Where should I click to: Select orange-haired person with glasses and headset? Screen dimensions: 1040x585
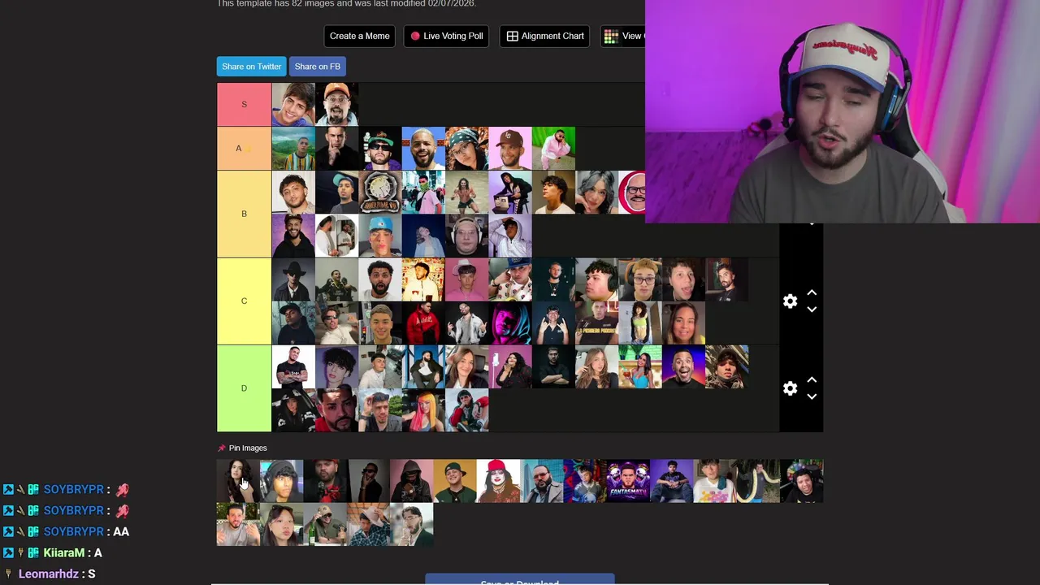[640, 279]
